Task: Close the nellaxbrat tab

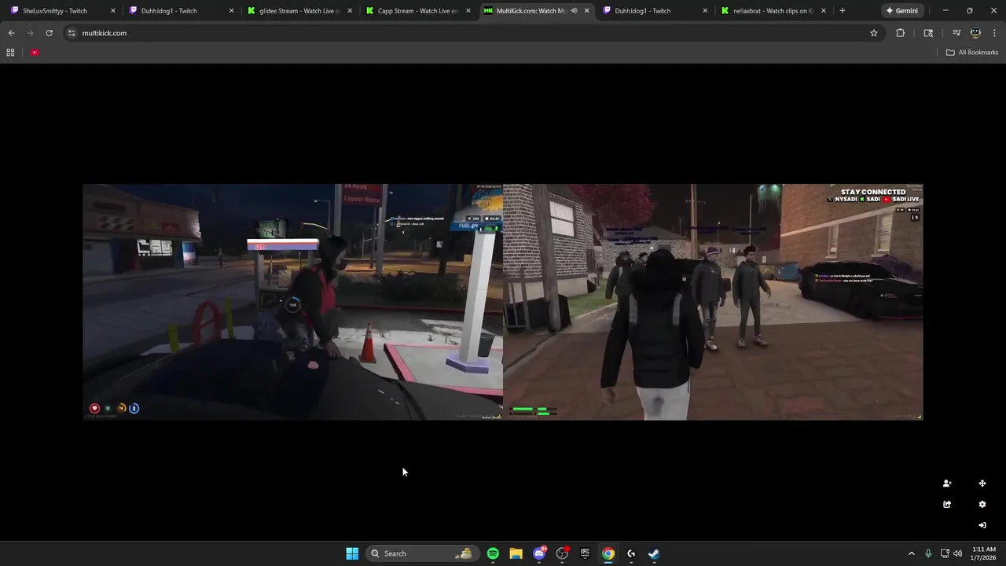Action: [x=824, y=11]
